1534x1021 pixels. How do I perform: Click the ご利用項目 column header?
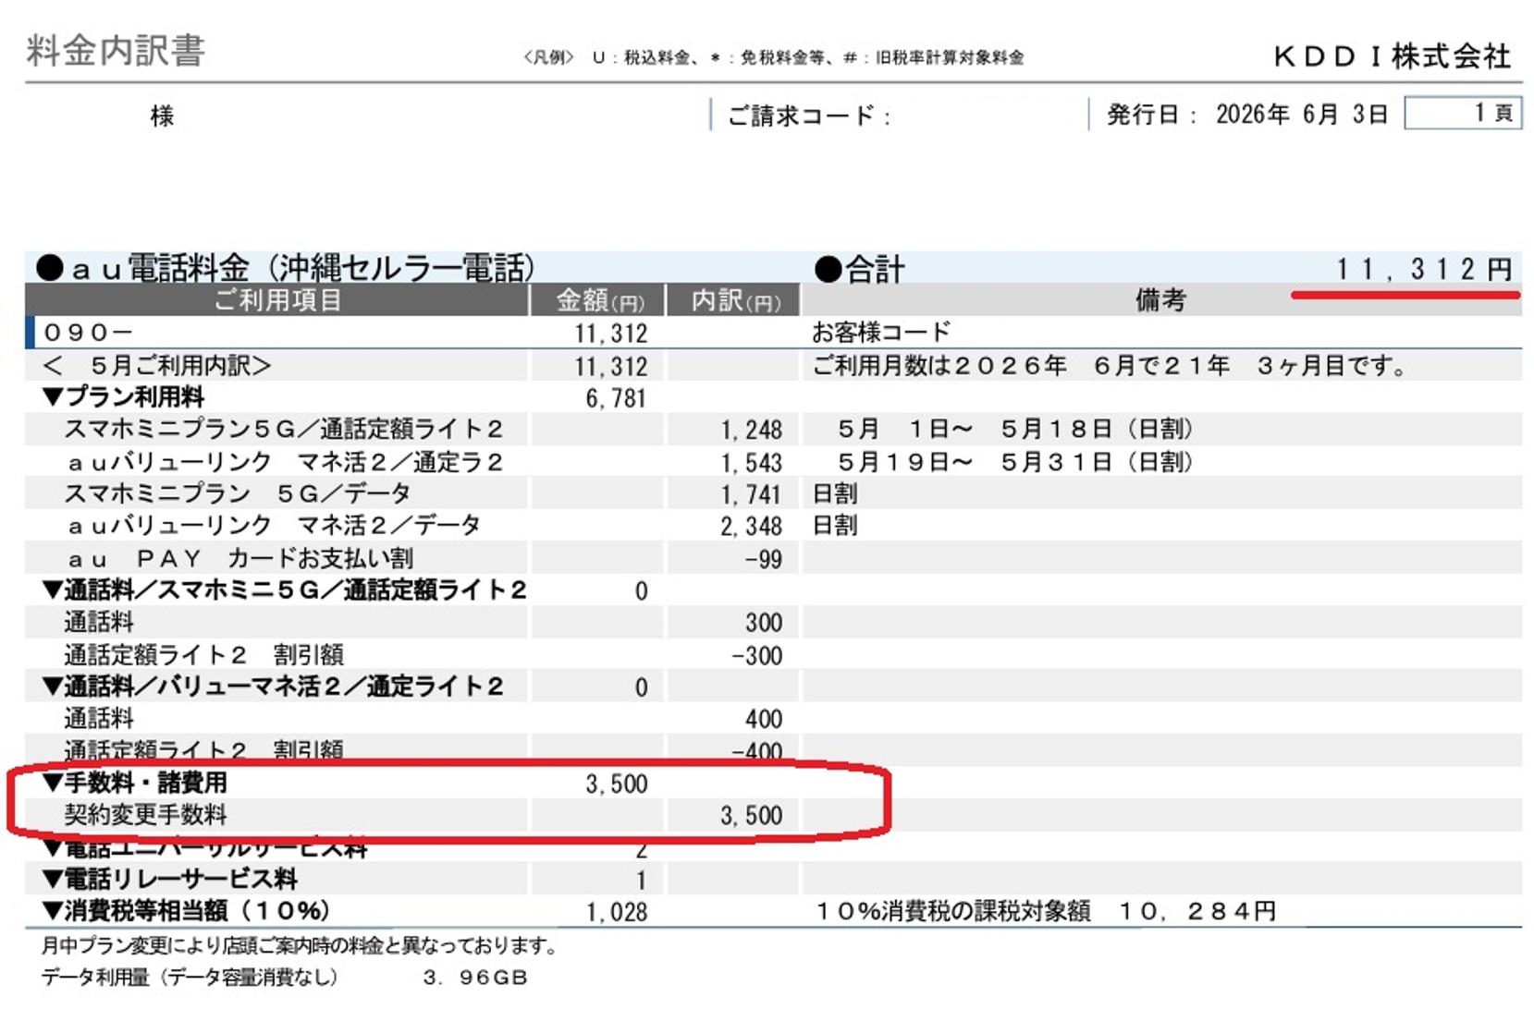click(x=277, y=300)
